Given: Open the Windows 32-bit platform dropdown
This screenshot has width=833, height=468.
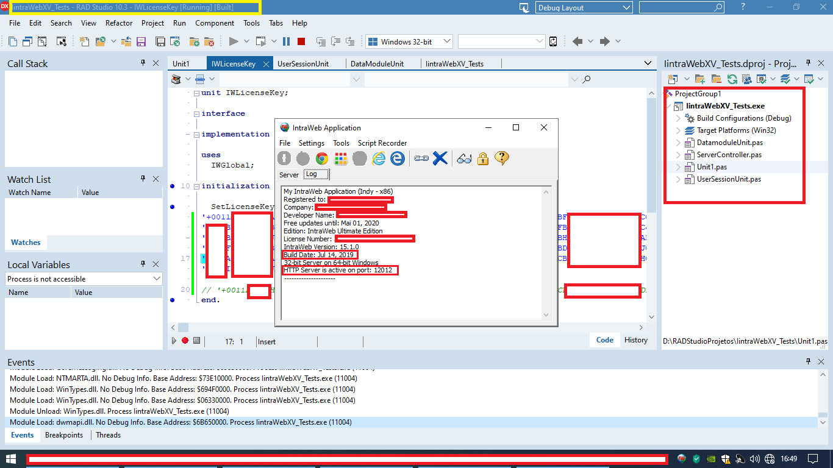Looking at the screenshot, I should 447,41.
